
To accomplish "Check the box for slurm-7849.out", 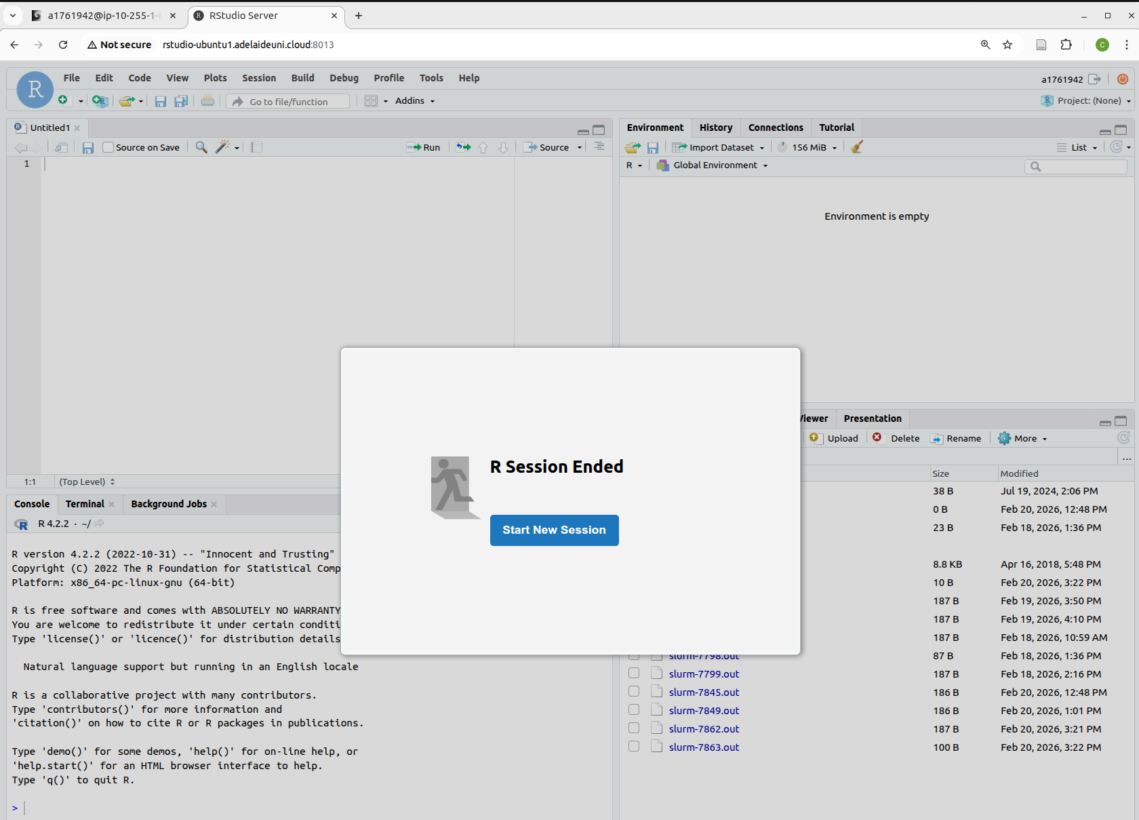I will [x=634, y=709].
